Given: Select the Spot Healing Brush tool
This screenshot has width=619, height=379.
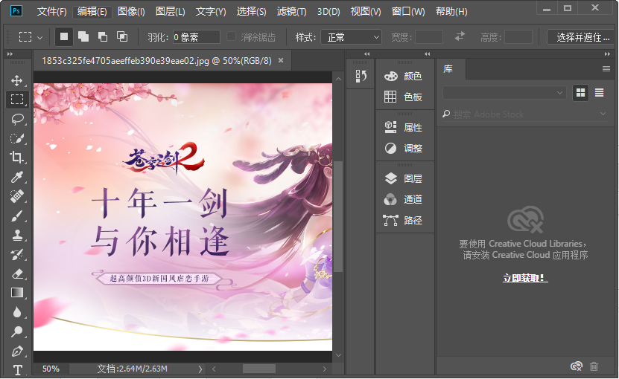Looking at the screenshot, I should [17, 196].
